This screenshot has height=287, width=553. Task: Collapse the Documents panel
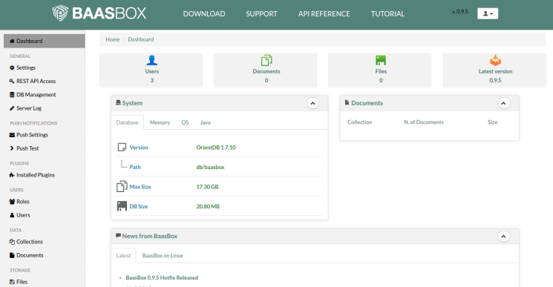tap(503, 103)
